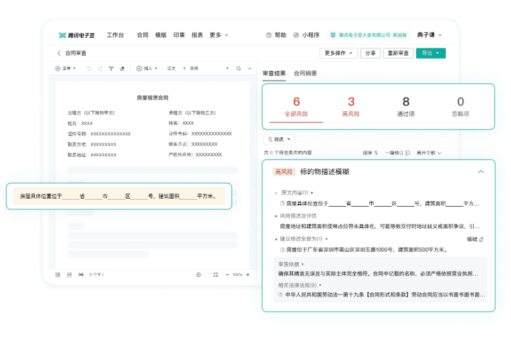Click the eraser clear-format icon
Screen dimensions: 511x341
coord(122,69)
